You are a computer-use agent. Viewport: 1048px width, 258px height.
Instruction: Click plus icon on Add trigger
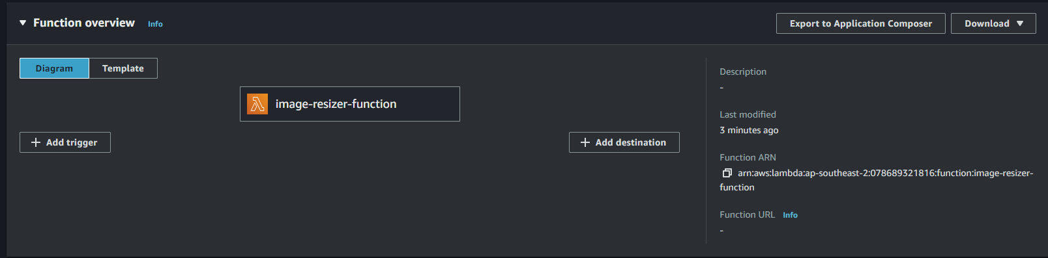pyautogui.click(x=36, y=142)
